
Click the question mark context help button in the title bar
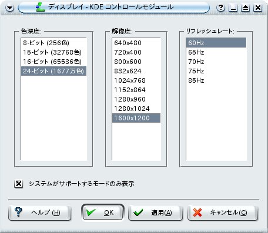(221, 8)
